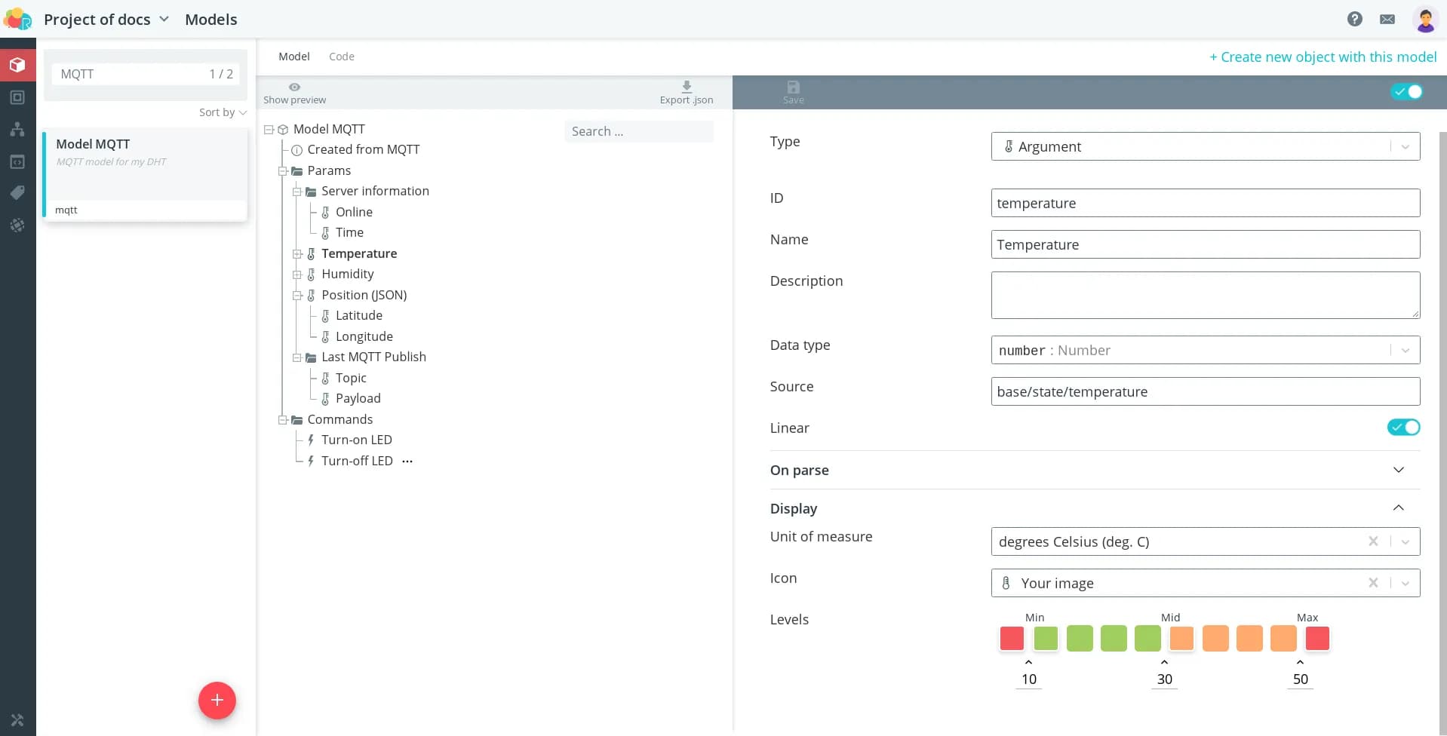
Task: Switch to the Code tab
Action: tap(341, 57)
